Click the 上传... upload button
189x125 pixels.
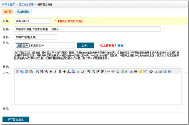point(85,45)
